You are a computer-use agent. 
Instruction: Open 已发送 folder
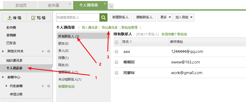pos(11,43)
